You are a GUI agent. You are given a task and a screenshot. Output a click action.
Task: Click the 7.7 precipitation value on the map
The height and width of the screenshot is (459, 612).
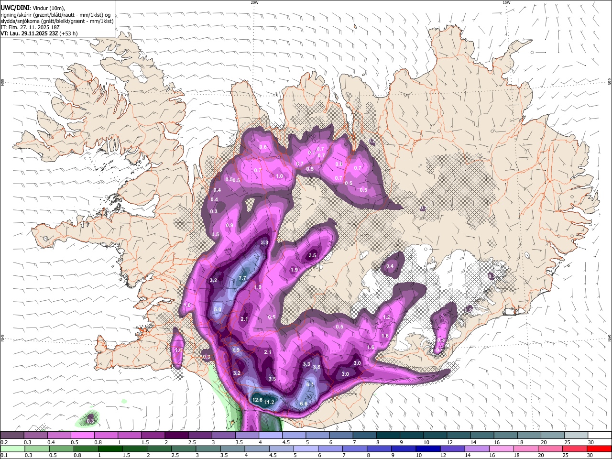(x=242, y=278)
